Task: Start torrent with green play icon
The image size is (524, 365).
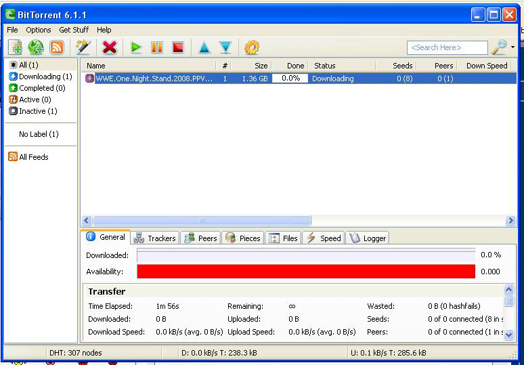Action: 135,47
